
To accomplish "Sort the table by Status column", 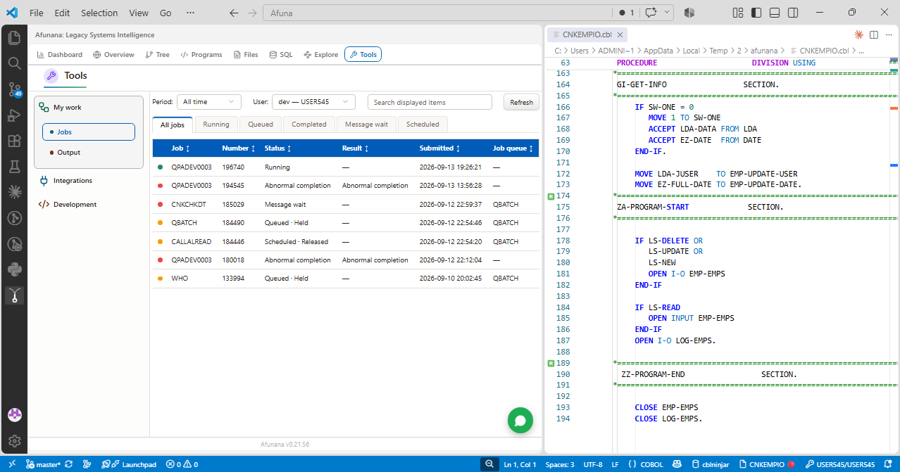I will [278, 148].
